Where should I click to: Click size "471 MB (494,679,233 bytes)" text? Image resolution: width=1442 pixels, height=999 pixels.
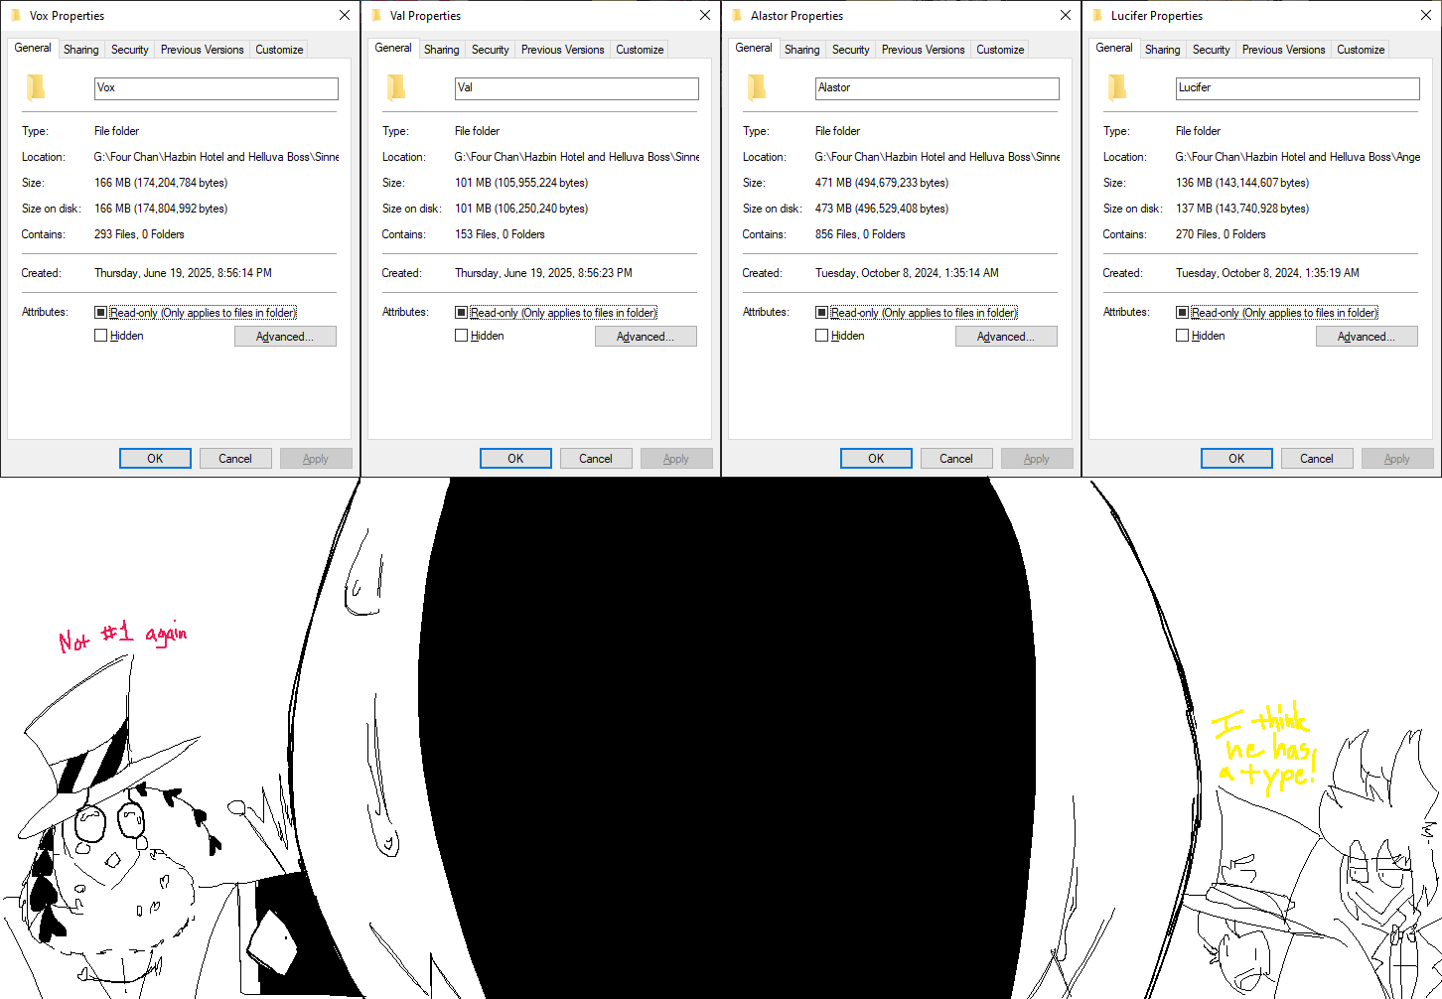[x=882, y=183]
